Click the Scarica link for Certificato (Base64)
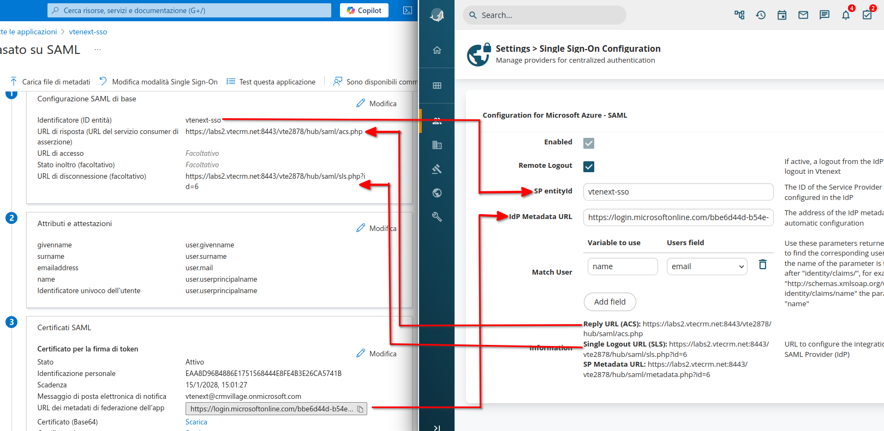The width and height of the screenshot is (884, 431). coord(196,422)
